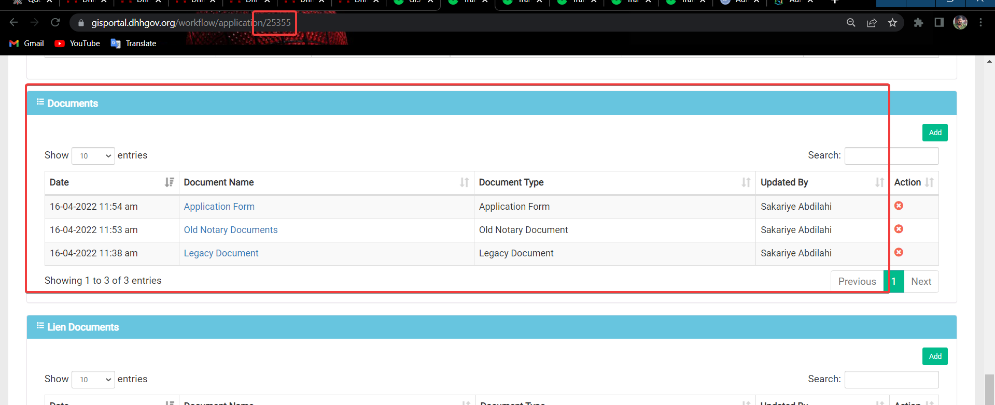This screenshot has height=405, width=995.
Task: Delete the Application Form document row
Action: pos(899,206)
